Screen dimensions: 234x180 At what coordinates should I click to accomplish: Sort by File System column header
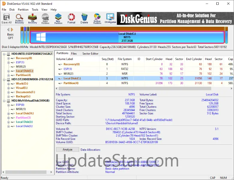pos(125,59)
